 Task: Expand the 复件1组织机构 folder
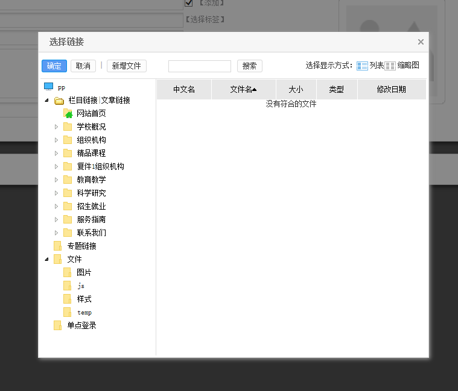56,166
